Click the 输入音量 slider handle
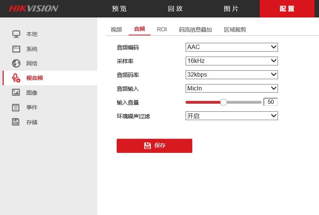Screen dimensions: 319x215 point(224,102)
